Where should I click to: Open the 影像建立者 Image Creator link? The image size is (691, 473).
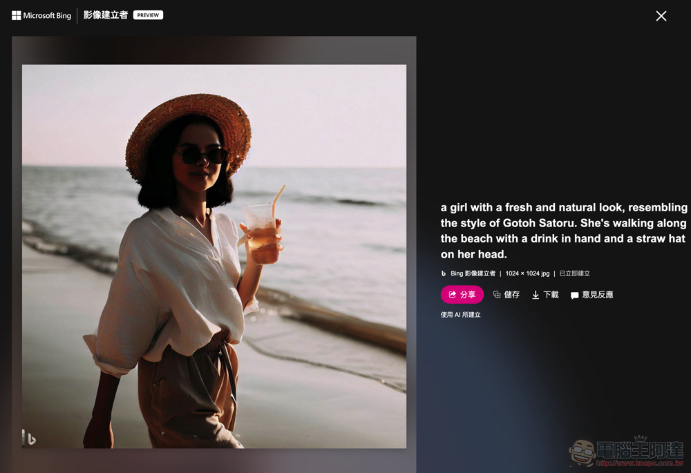click(106, 15)
